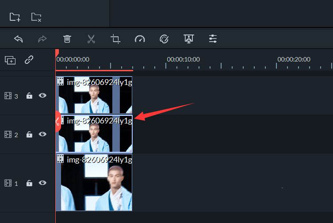Split clip with the scissors tool

(x=91, y=39)
